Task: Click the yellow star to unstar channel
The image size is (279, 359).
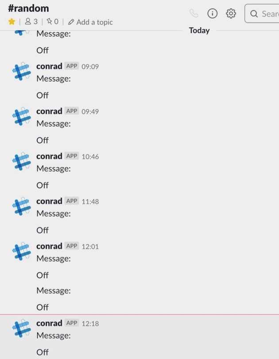Action: click(12, 22)
